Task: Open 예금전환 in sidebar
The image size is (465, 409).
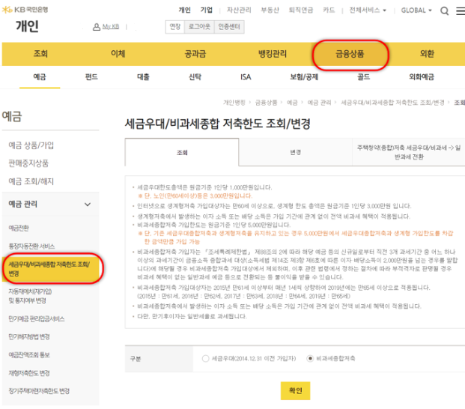Action: tap(19, 228)
